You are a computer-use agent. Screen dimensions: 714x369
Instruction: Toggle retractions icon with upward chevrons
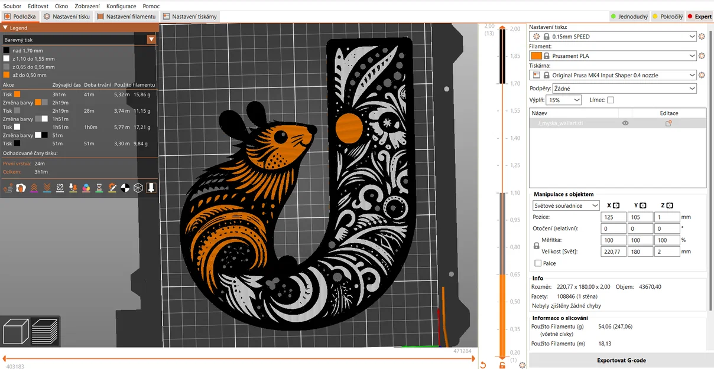click(x=34, y=188)
